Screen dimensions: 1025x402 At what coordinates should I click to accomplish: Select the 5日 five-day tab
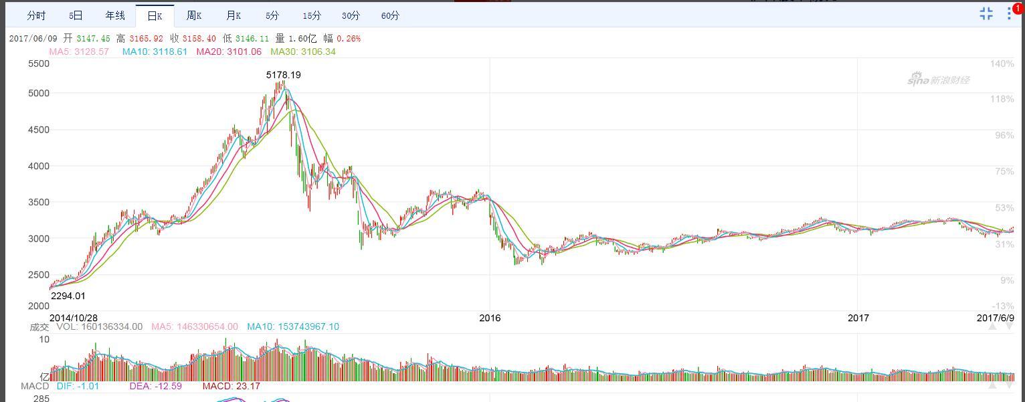pos(76,15)
